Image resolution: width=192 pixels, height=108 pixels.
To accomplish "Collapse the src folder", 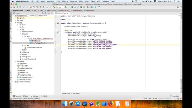I will 18,29.
